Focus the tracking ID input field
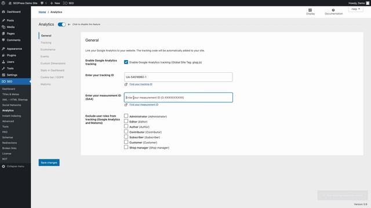Image resolution: width=371 pixels, height=208 pixels. coord(178,77)
